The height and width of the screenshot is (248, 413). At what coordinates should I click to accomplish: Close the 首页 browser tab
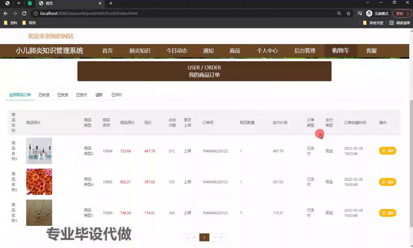tap(100, 3)
